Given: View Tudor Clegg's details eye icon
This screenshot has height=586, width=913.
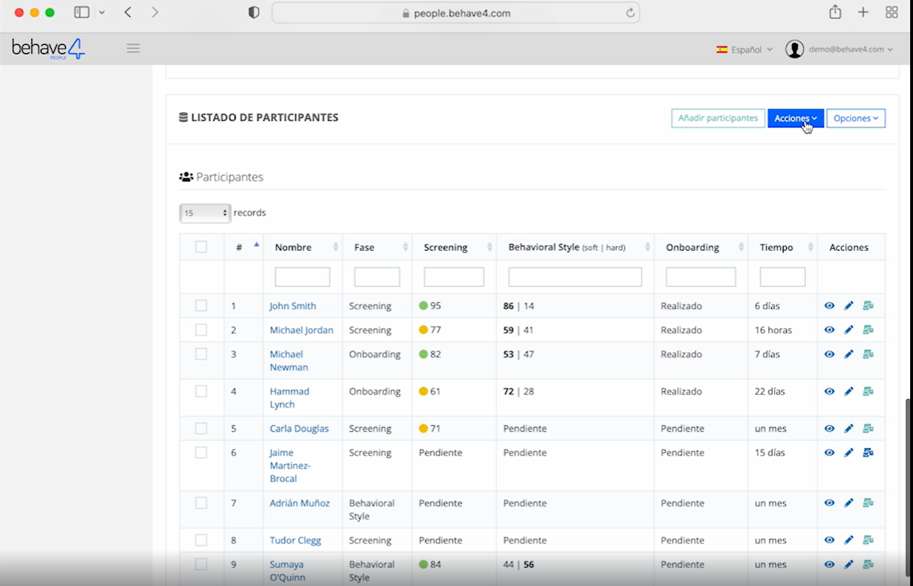Looking at the screenshot, I should 829,539.
